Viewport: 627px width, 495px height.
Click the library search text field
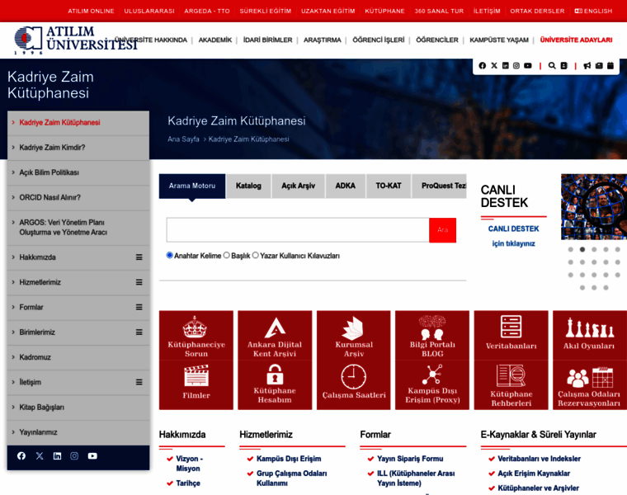pos(298,230)
